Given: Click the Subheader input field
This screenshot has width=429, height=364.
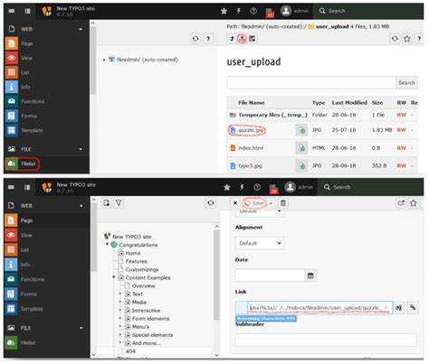Looking at the screenshot, I should (x=326, y=340).
